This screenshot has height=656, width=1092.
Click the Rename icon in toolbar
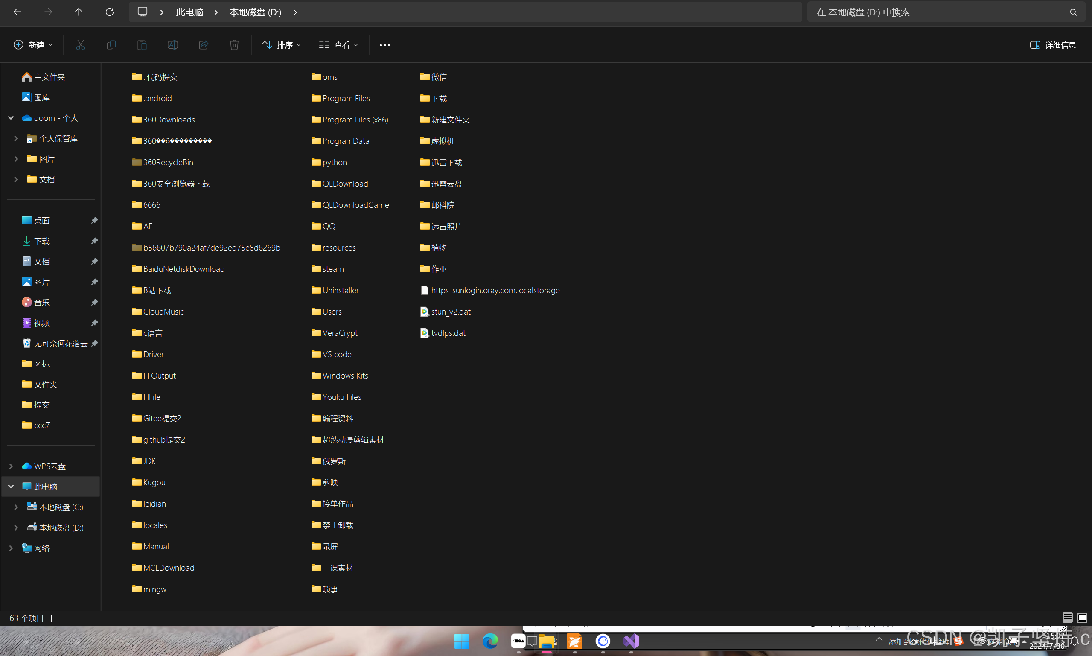click(x=173, y=45)
